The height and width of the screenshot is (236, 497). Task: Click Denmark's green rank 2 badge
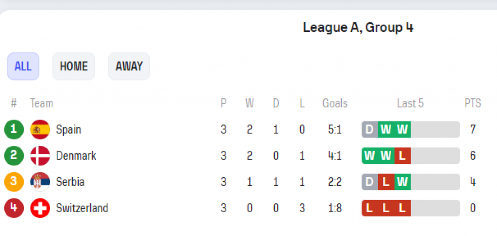pos(14,156)
